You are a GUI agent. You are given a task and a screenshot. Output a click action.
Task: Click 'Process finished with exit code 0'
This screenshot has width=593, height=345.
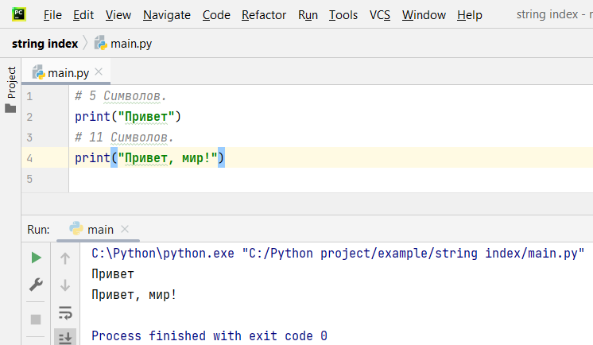209,336
